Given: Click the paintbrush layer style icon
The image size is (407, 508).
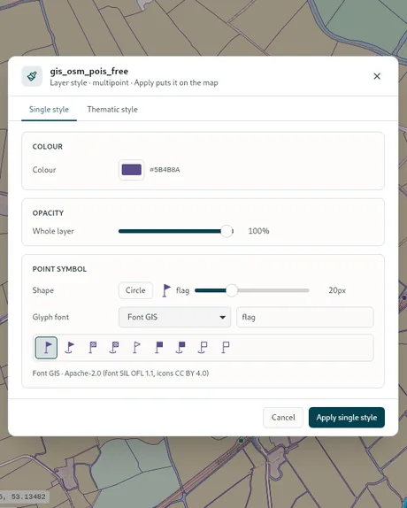Looking at the screenshot, I should click(32, 76).
